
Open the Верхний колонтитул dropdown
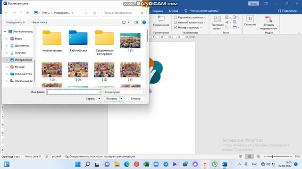click(x=190, y=17)
